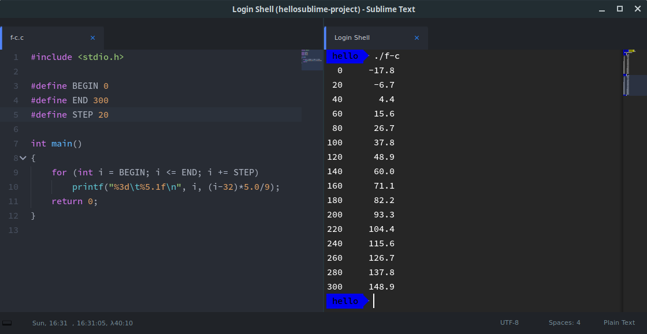This screenshot has height=334, width=647.
Task: Click the closing brace on line 12
Action: click(x=34, y=215)
